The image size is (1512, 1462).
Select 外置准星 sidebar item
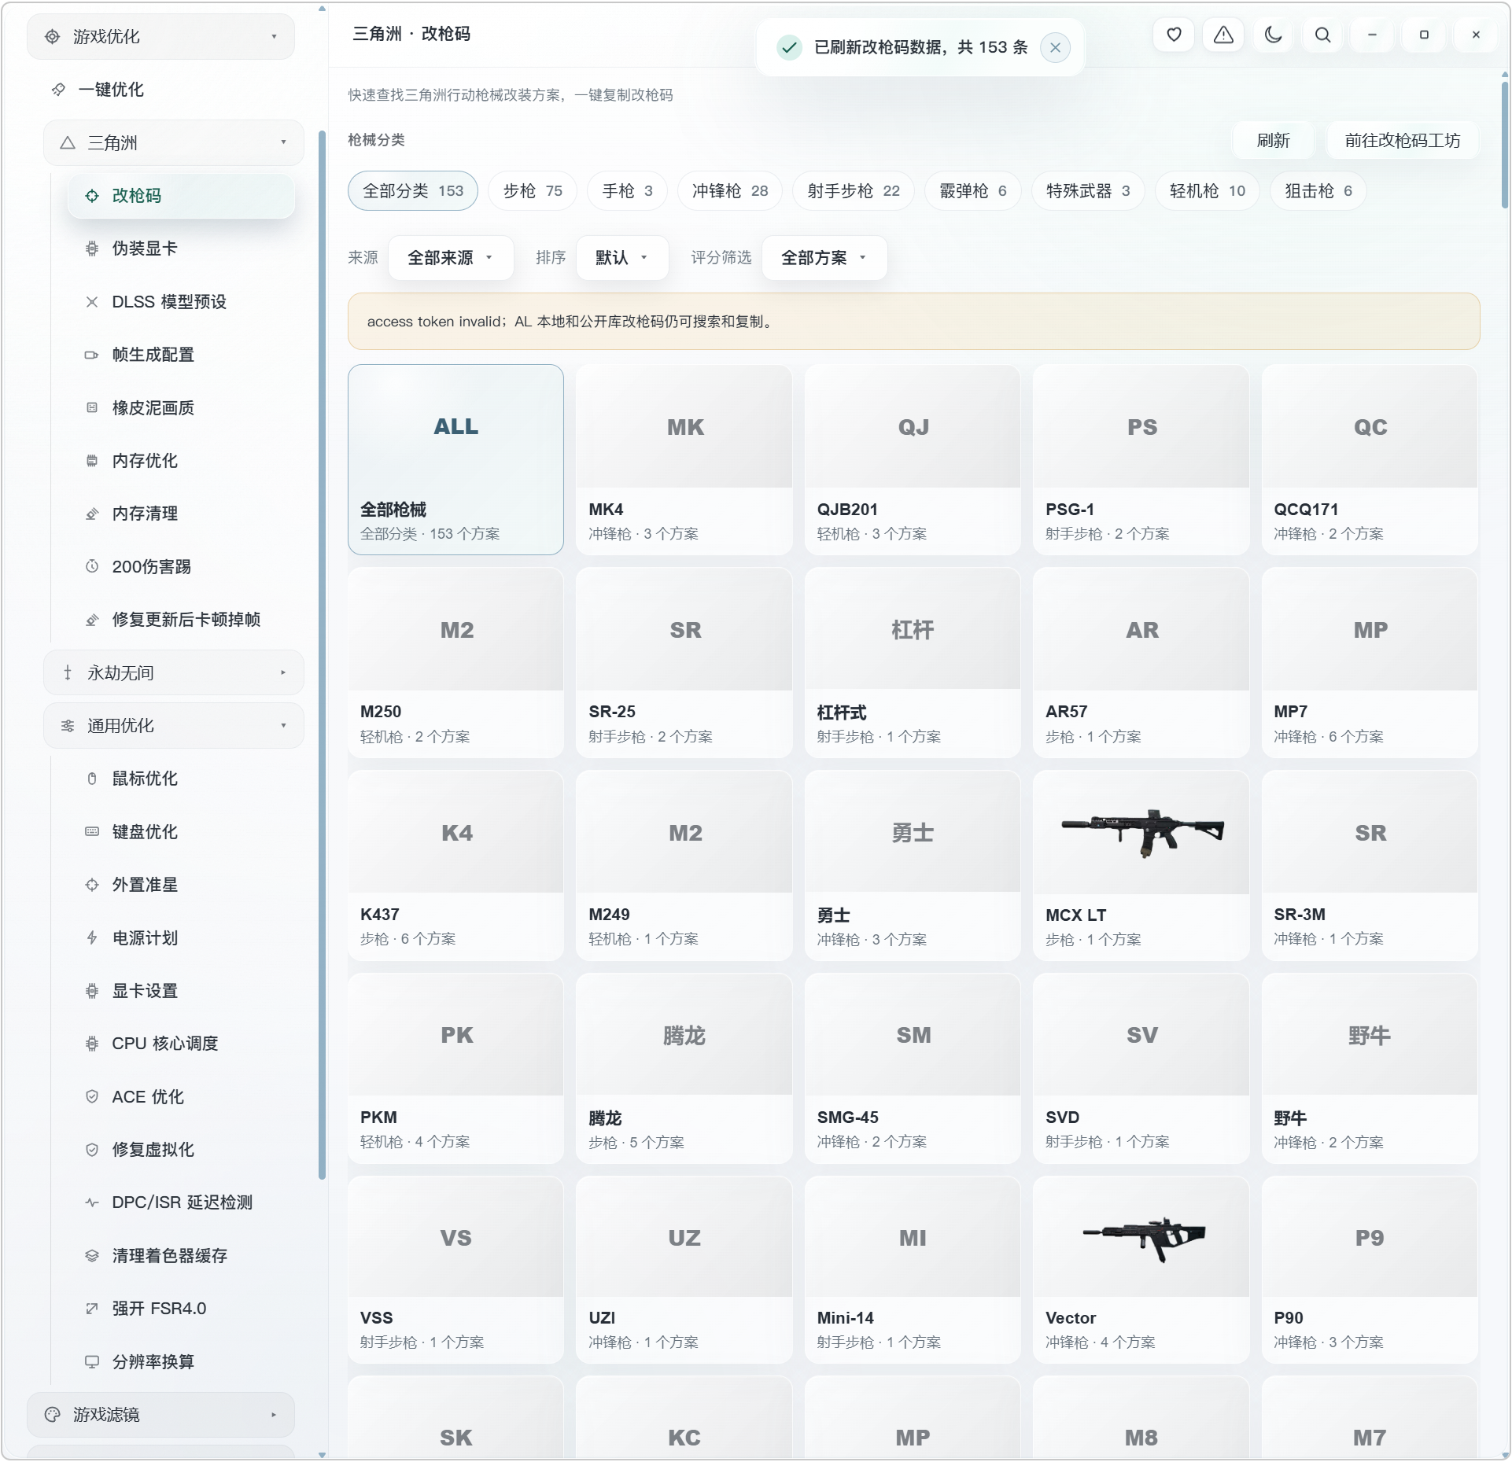pos(181,885)
